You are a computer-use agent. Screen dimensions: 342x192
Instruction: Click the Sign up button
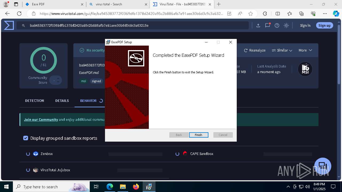pyautogui.click(x=325, y=26)
